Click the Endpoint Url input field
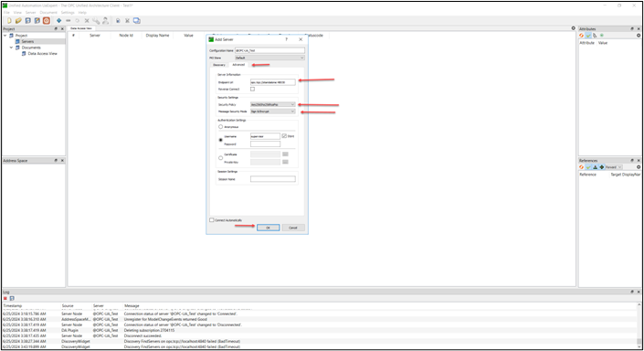 point(273,82)
